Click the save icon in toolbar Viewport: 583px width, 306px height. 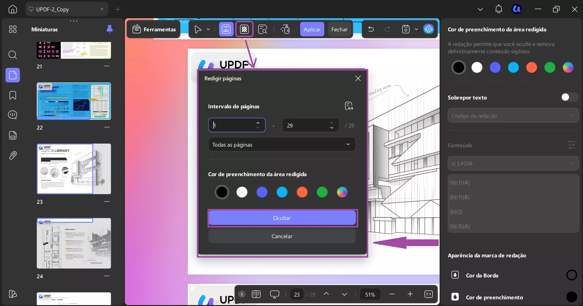[x=406, y=29]
